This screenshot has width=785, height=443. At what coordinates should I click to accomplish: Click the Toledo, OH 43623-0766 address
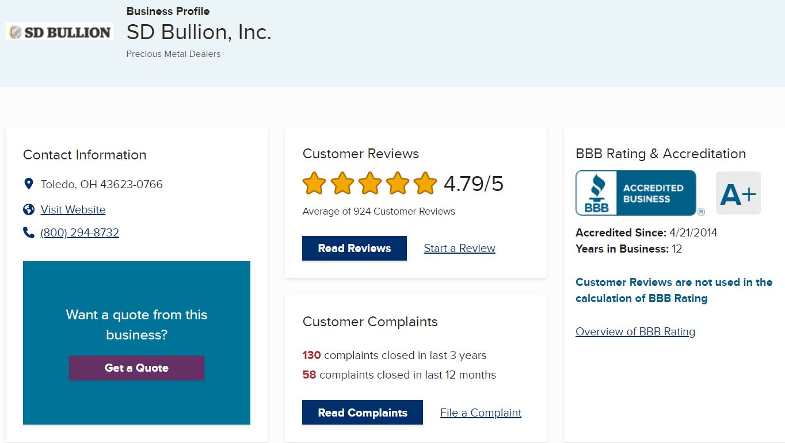click(x=101, y=184)
